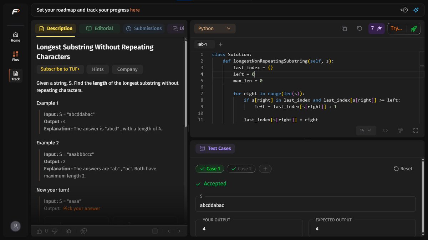Click the 'class Solution:' line
The height and width of the screenshot is (240, 428).
232,54
